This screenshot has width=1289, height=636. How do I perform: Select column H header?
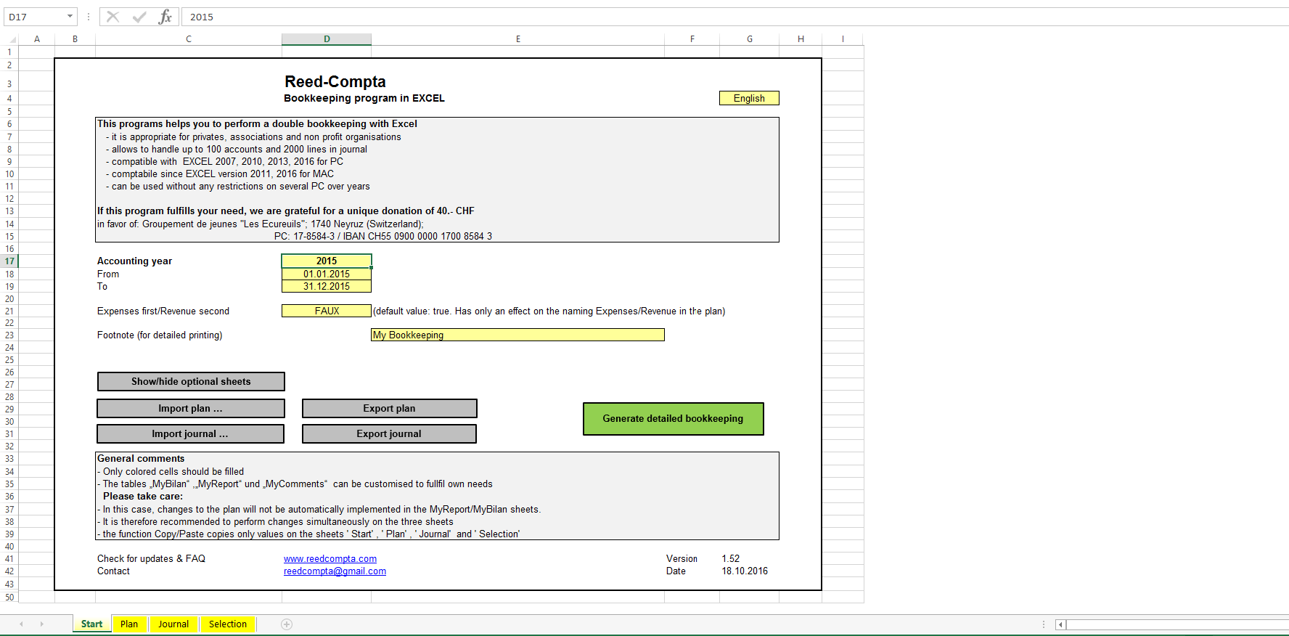tap(801, 39)
